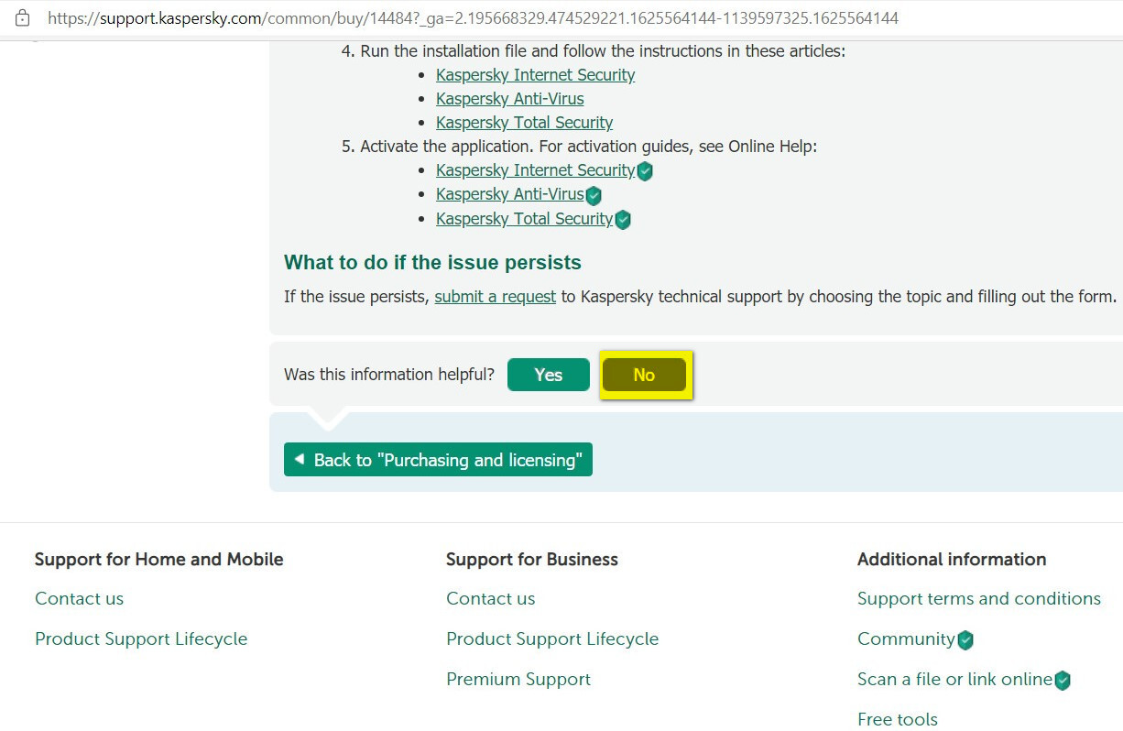
Task: Open the Free tools link
Action: pos(898,719)
